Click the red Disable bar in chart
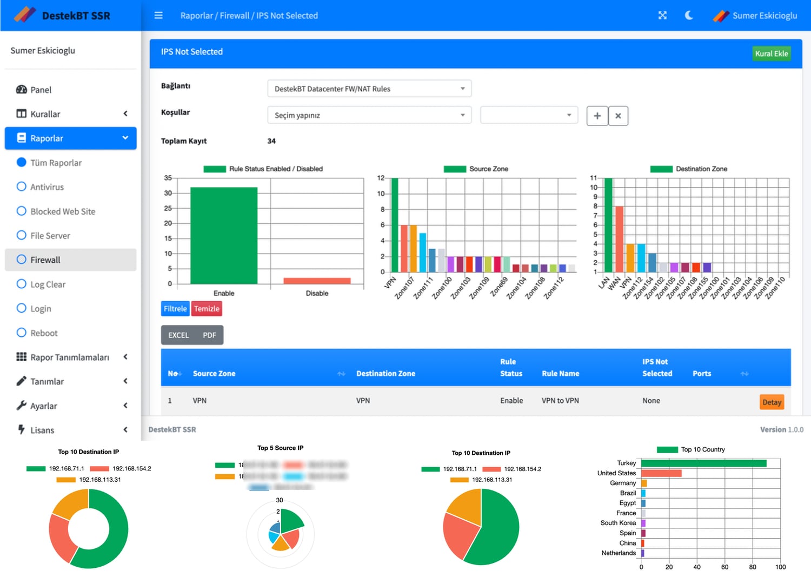 317,281
